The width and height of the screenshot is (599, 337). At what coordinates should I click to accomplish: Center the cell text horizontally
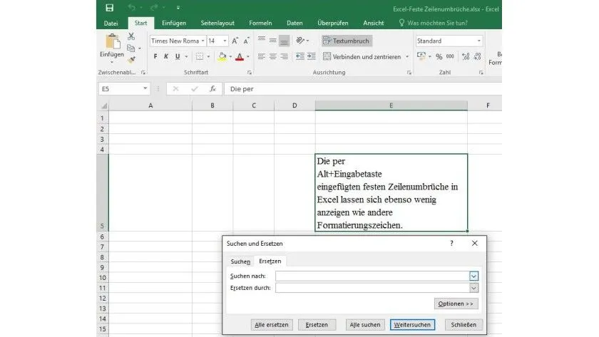click(x=272, y=56)
